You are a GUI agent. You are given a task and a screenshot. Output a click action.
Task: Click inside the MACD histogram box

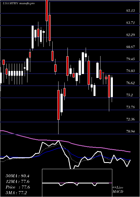click(x=77, y=183)
